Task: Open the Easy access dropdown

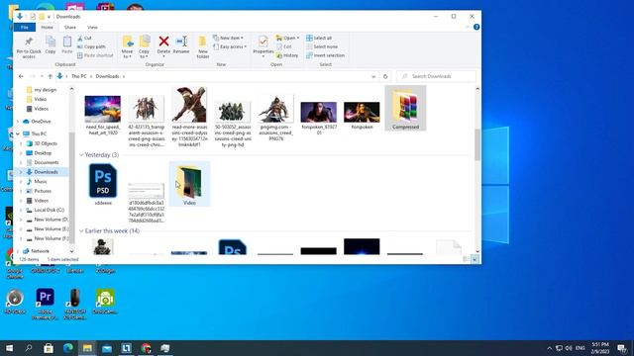Action: coord(230,46)
